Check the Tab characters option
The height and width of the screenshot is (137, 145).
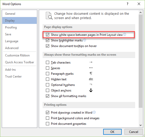(48, 63)
